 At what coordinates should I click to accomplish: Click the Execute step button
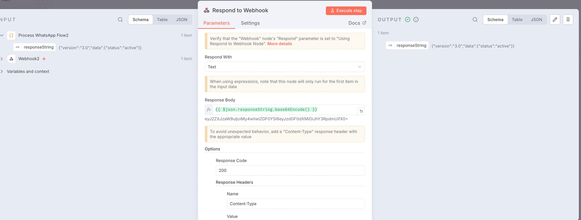coord(346,11)
